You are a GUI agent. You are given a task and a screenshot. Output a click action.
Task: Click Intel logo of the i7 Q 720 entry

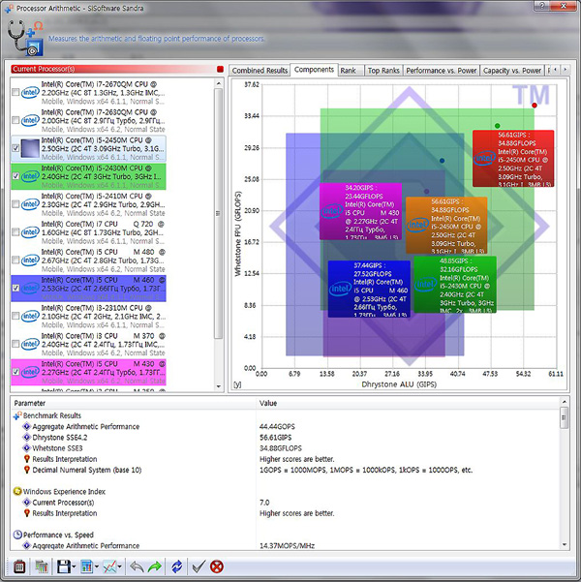point(30,232)
